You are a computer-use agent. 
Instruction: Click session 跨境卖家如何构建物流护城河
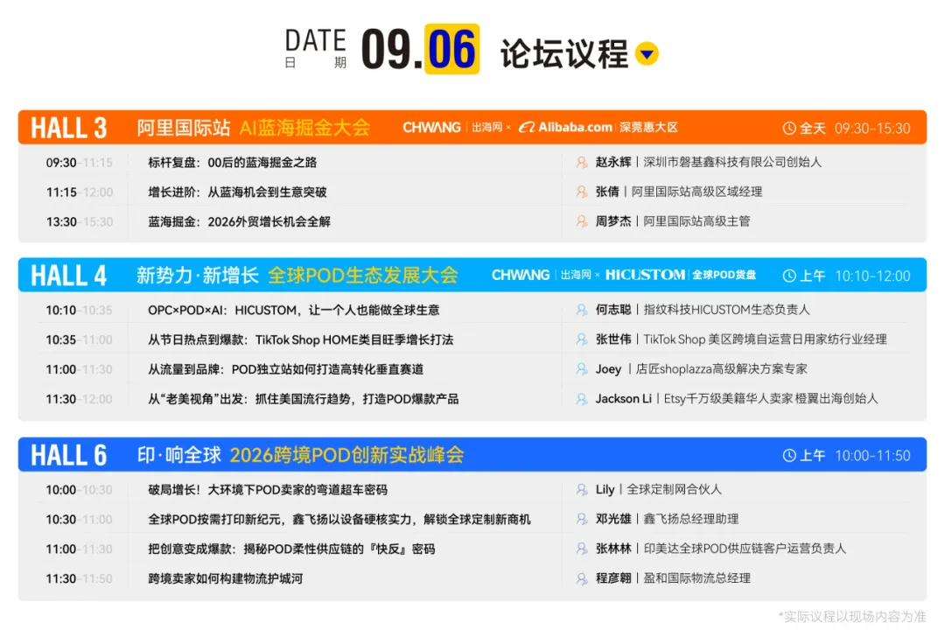[x=226, y=578]
